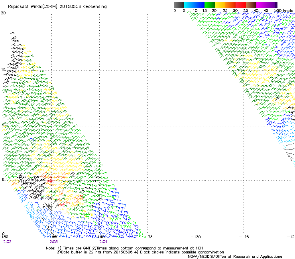Screen dimensions: 295x259
Task: Click the latitude axis label "15"
Action: (x=3, y=70)
